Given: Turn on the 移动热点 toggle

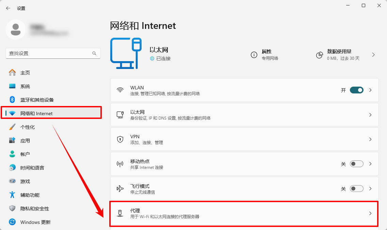Looking at the screenshot, I should pos(356,164).
